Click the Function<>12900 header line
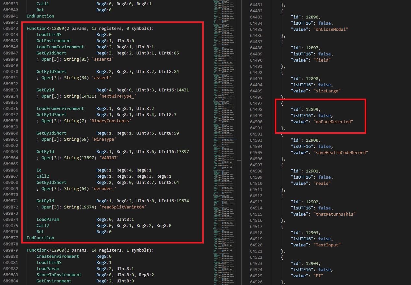This screenshot has width=411, height=285. 90,250
